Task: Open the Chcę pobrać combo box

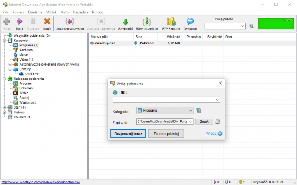Action: pyautogui.click(x=225, y=26)
